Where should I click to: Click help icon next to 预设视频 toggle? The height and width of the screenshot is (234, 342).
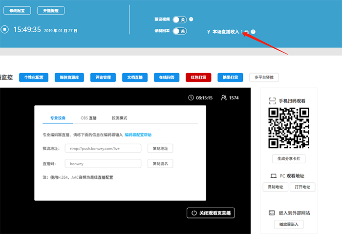coord(191,19)
